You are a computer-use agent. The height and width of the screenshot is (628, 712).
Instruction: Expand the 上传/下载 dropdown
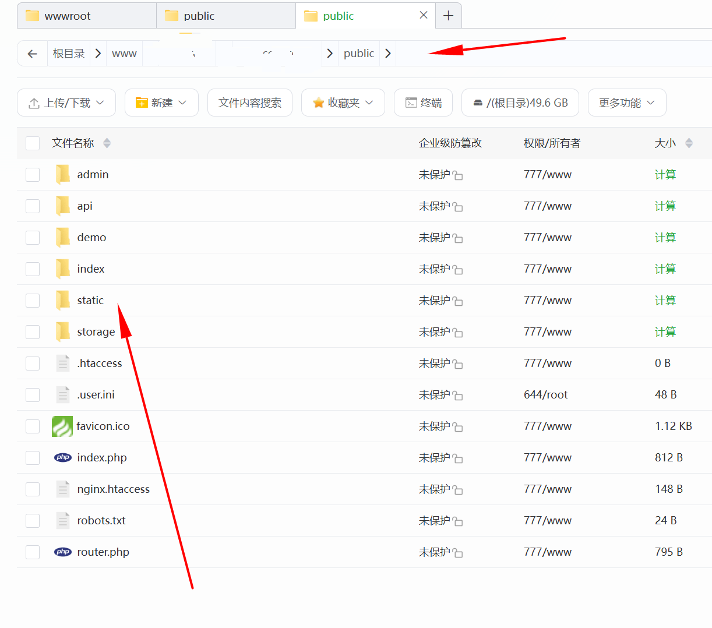[x=66, y=103]
